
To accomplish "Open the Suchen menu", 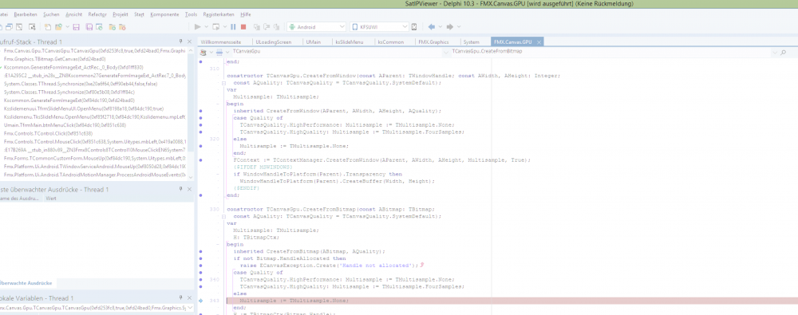I will pyautogui.click(x=51, y=14).
